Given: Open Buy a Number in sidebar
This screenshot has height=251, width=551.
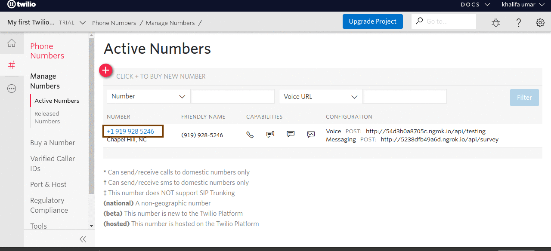Looking at the screenshot, I should 53,143.
